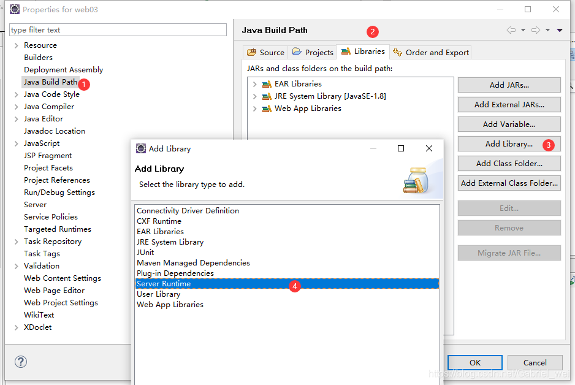Screen dimensions: 575x385
Task: Maximize the Add Library dialog
Action: [401, 148]
